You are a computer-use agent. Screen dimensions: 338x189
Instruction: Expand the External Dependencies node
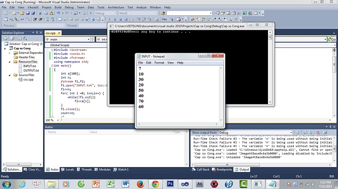(x=9, y=53)
